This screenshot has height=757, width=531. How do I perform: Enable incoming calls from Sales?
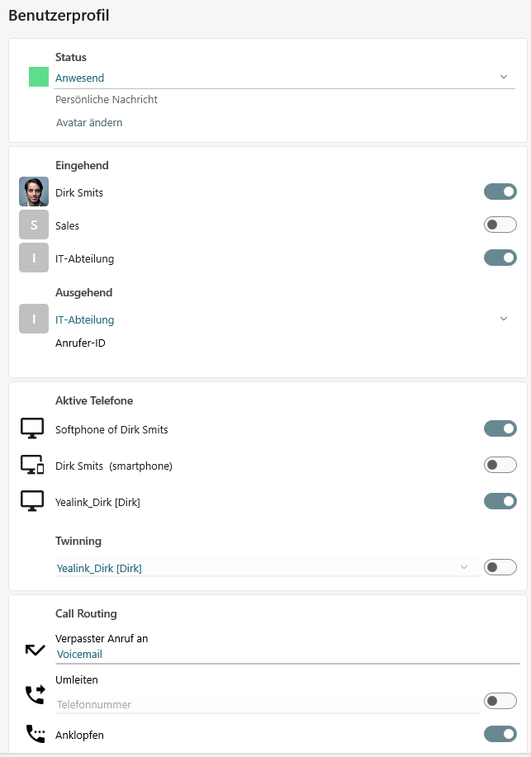click(500, 224)
